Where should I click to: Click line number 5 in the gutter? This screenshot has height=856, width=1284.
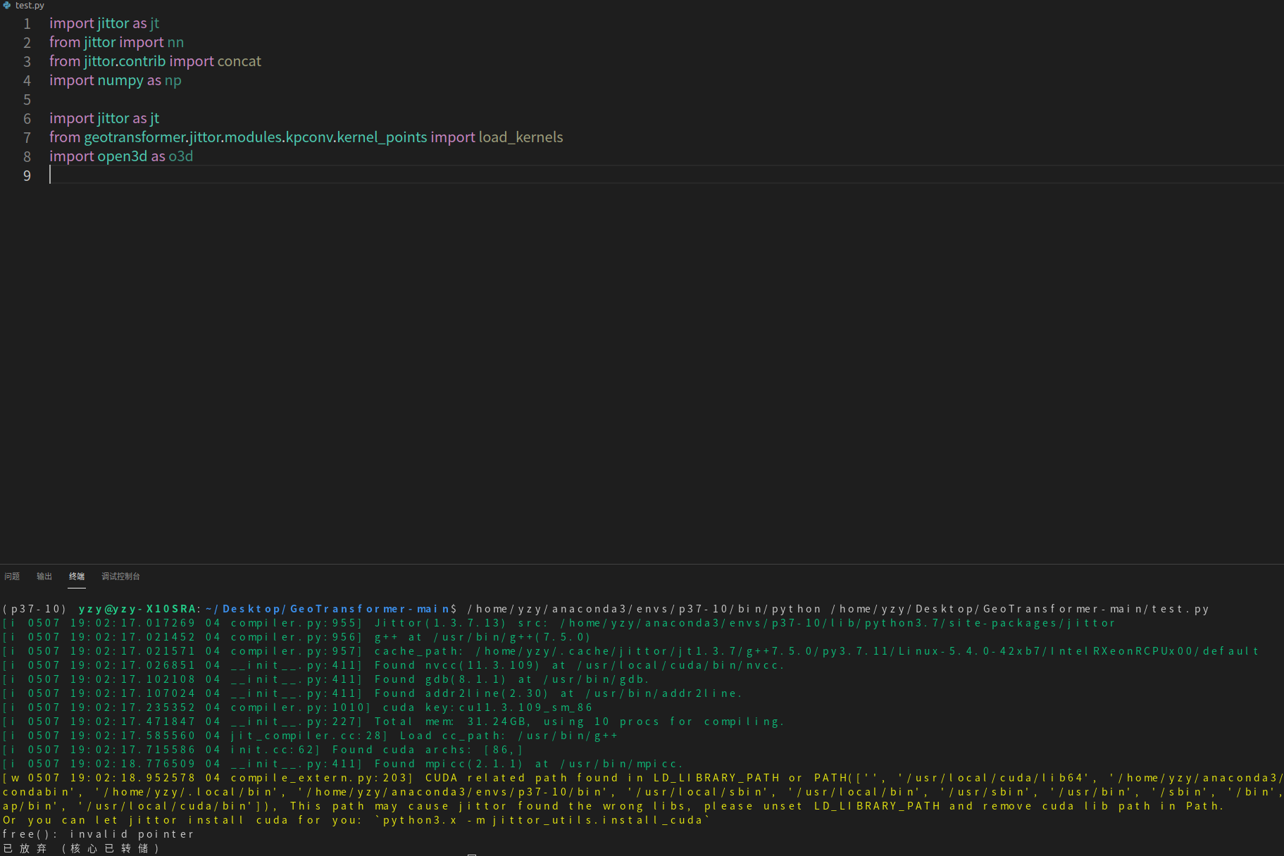(x=27, y=100)
